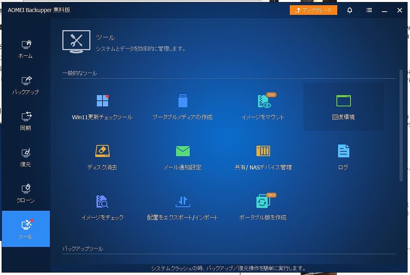Click the vertical scrollbar of tools list
This screenshot has height=275, width=410.
401,125
